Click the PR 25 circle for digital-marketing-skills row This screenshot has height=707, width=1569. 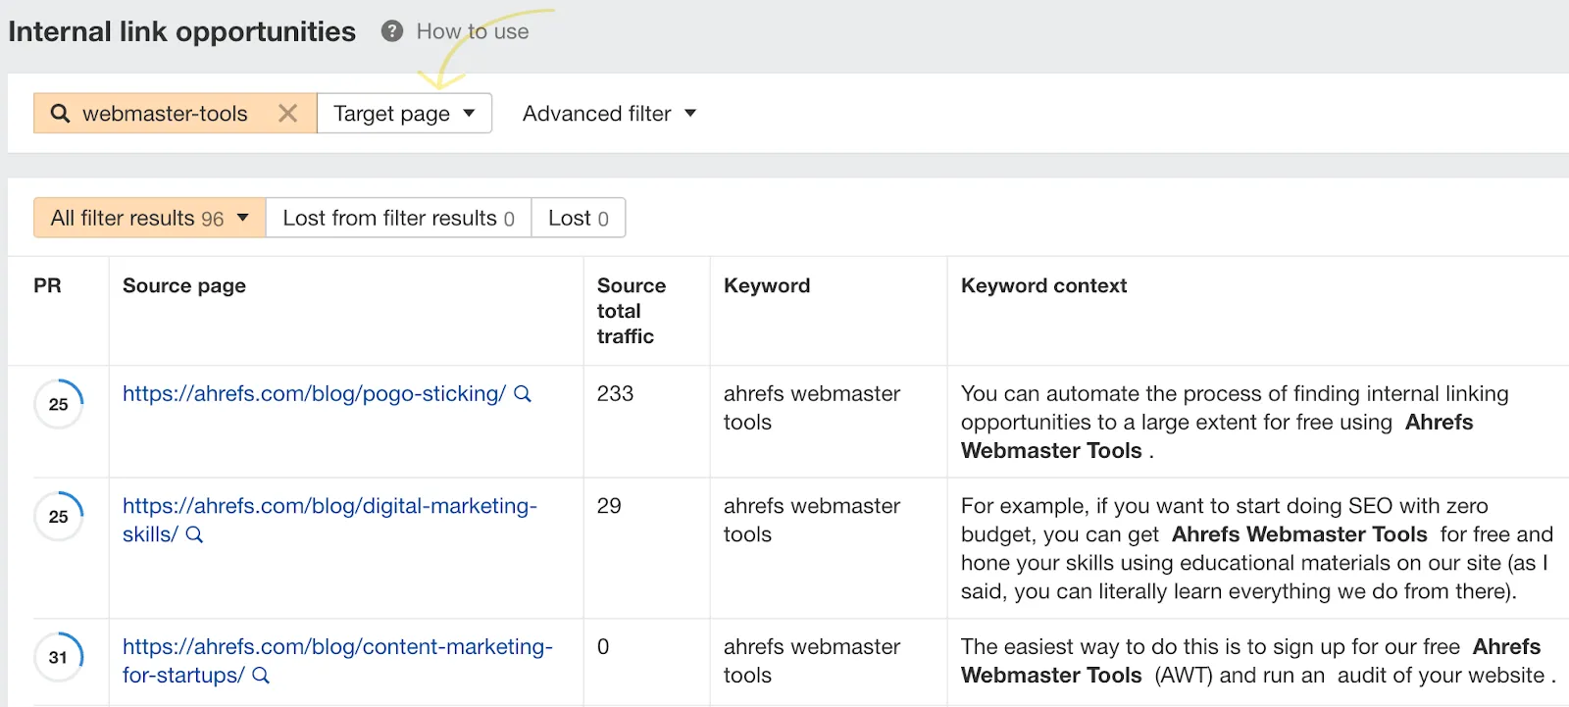tap(59, 516)
